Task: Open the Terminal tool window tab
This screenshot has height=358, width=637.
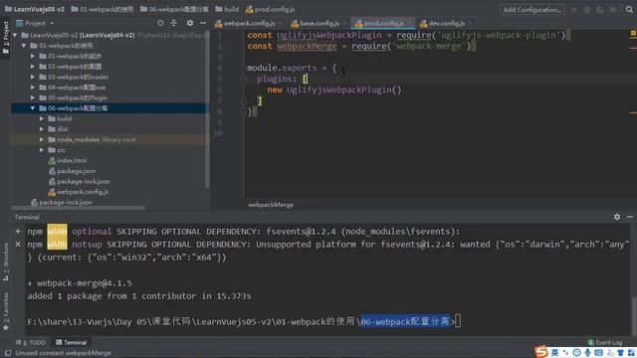Action: [x=71, y=342]
